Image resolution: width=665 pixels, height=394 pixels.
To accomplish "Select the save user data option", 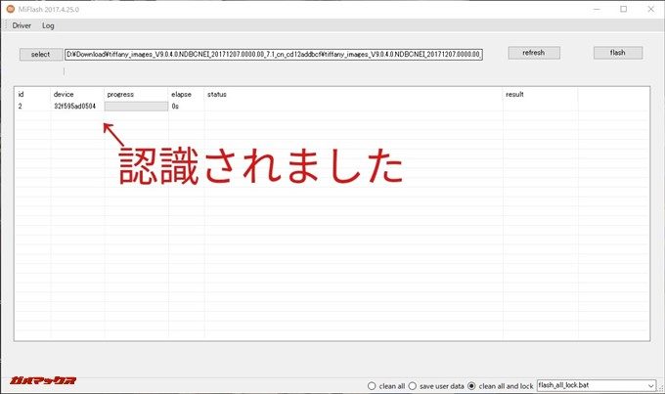I will coord(415,385).
